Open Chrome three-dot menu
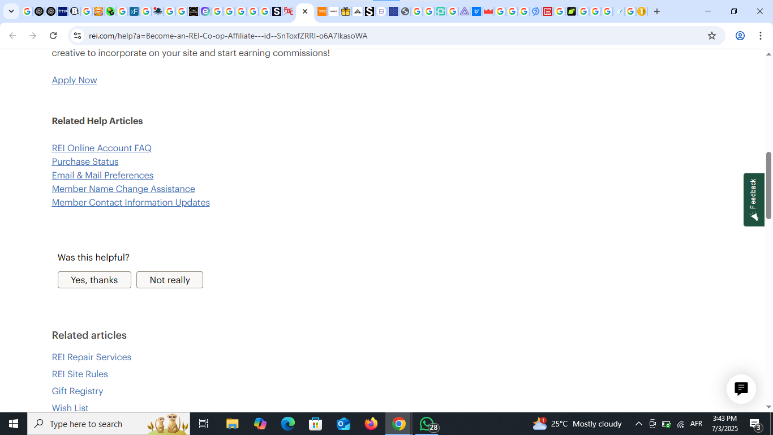Viewport: 773px width, 435px height. (761, 36)
